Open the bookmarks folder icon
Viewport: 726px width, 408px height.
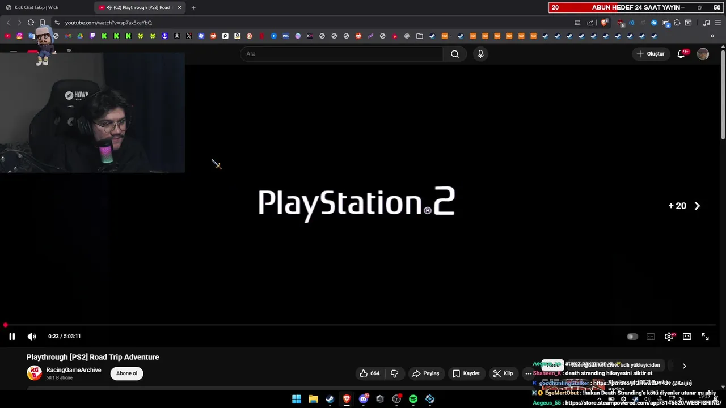point(420,36)
